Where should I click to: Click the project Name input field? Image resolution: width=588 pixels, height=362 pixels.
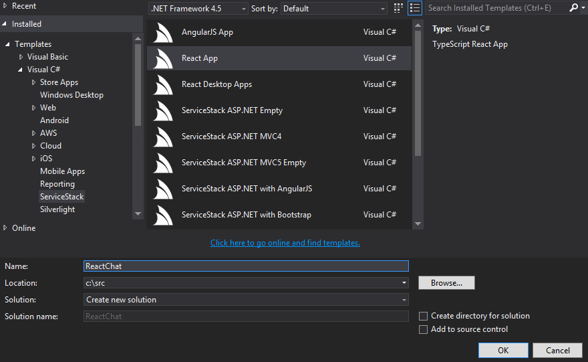(246, 266)
